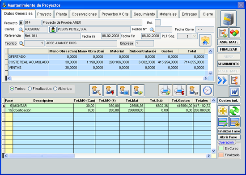
Task: Select the Abiertos radio button
Action: coord(55,89)
